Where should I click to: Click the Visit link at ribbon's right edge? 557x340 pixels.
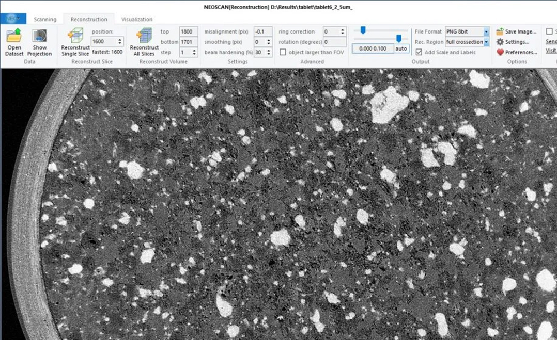click(x=551, y=51)
